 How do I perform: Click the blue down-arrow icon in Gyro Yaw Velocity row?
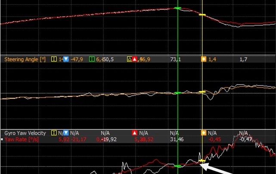click(66, 133)
